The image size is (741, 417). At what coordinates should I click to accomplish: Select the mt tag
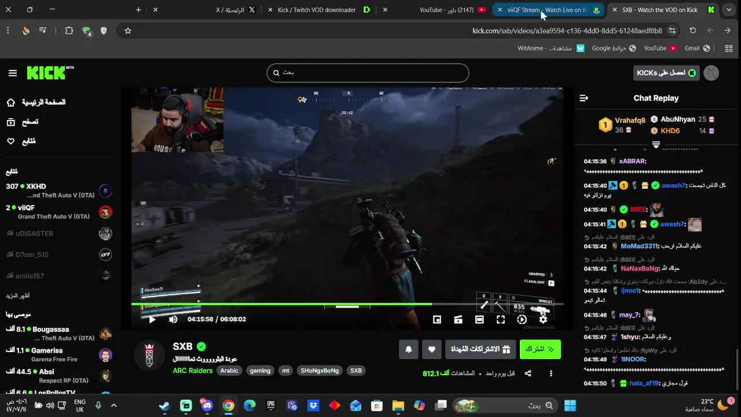pos(285,371)
